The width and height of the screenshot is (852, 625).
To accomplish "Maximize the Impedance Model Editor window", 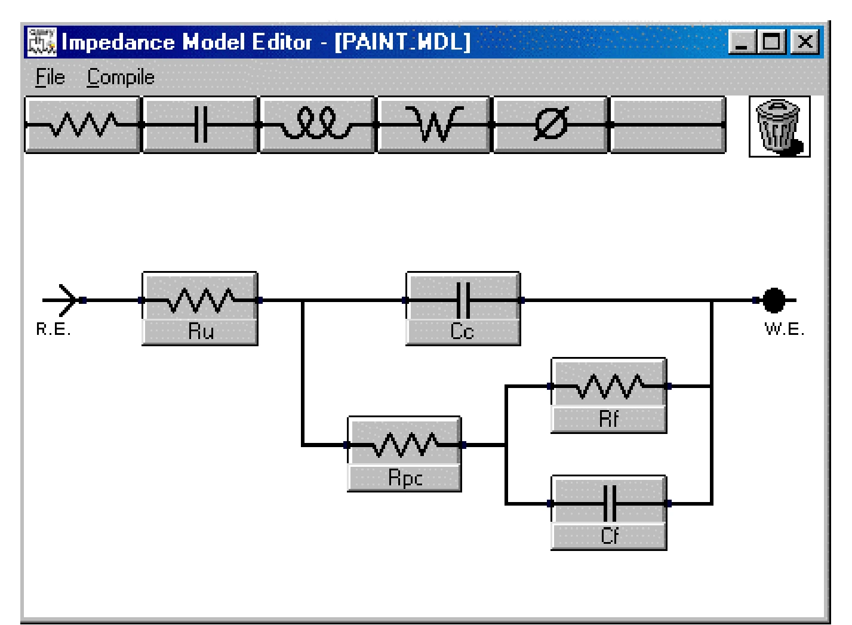I will [x=771, y=42].
